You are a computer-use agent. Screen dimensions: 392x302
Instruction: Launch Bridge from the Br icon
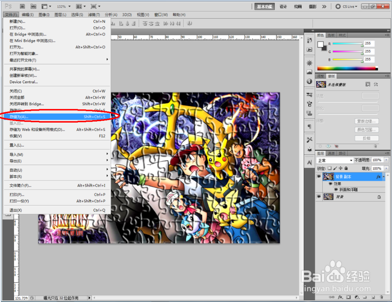(22, 6)
